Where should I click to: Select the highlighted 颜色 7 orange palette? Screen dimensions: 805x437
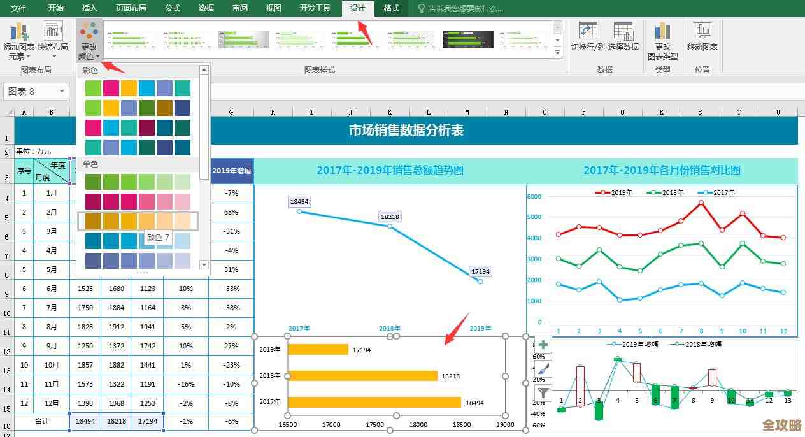click(137, 220)
